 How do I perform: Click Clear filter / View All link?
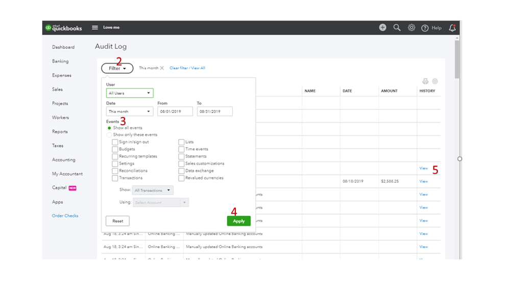(x=187, y=68)
